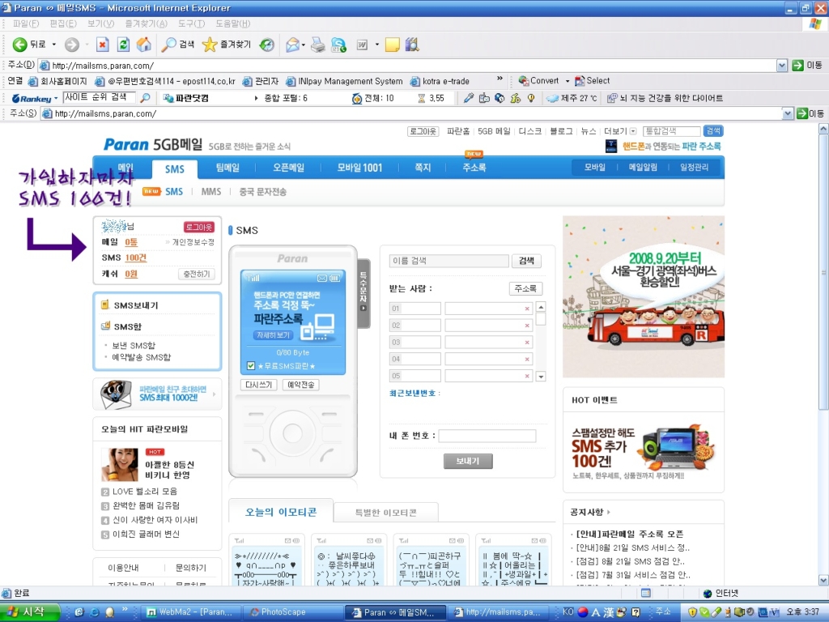The height and width of the screenshot is (622, 829).
Task: Open the 파일(F) menu
Action: click(x=25, y=23)
